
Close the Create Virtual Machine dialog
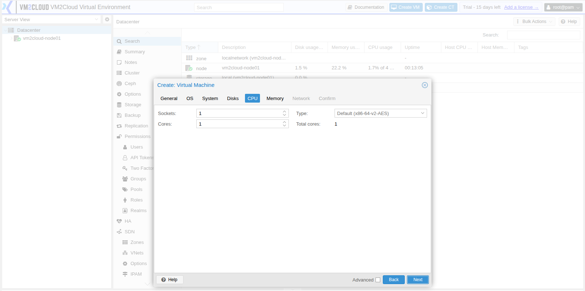click(425, 85)
